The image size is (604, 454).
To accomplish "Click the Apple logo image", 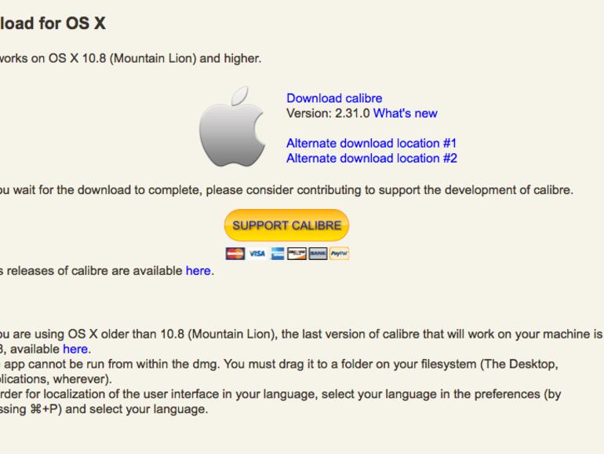I will point(232,126).
